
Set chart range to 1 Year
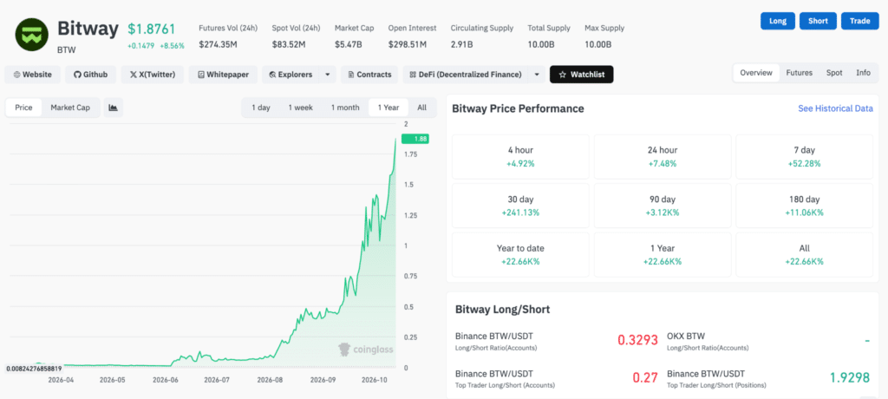click(388, 108)
